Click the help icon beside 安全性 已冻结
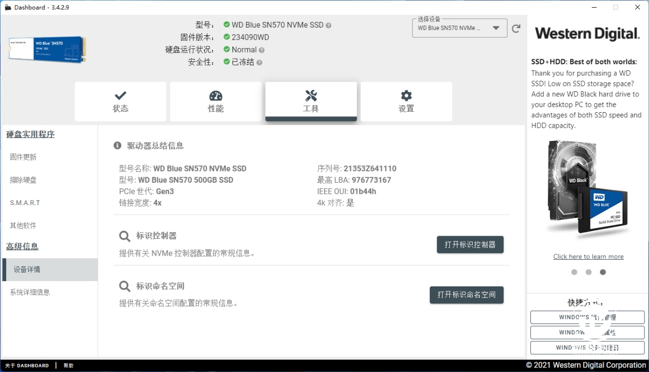The image size is (649, 372). tap(260, 62)
